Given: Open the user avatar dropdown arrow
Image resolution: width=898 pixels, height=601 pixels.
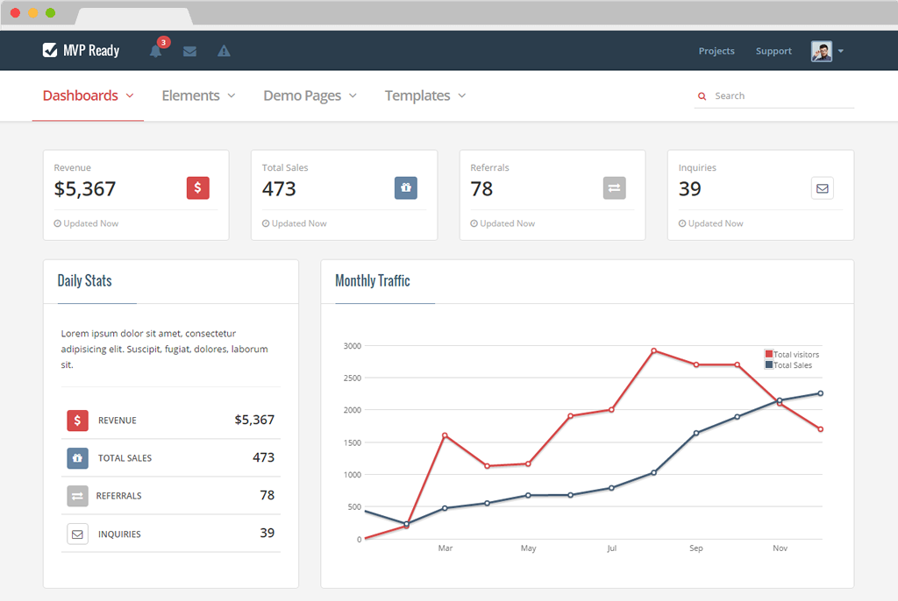Looking at the screenshot, I should [841, 51].
